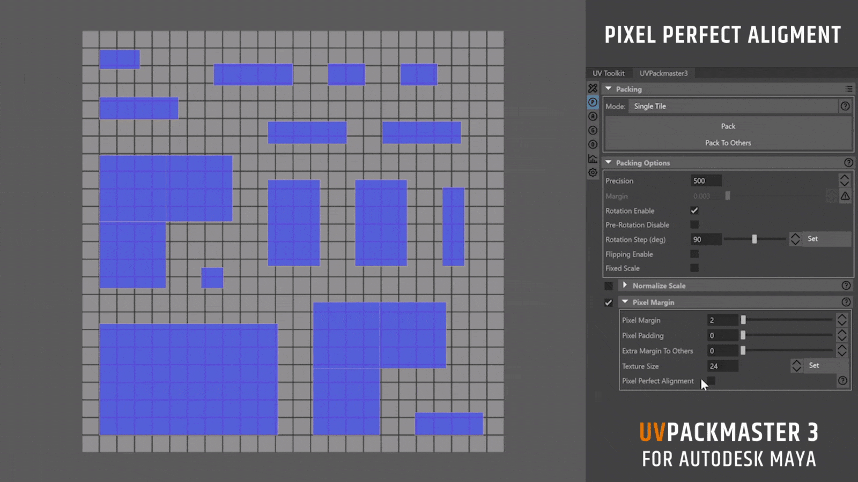Collapse the Packing Options section
Image resolution: width=858 pixels, height=482 pixels.
tap(609, 162)
